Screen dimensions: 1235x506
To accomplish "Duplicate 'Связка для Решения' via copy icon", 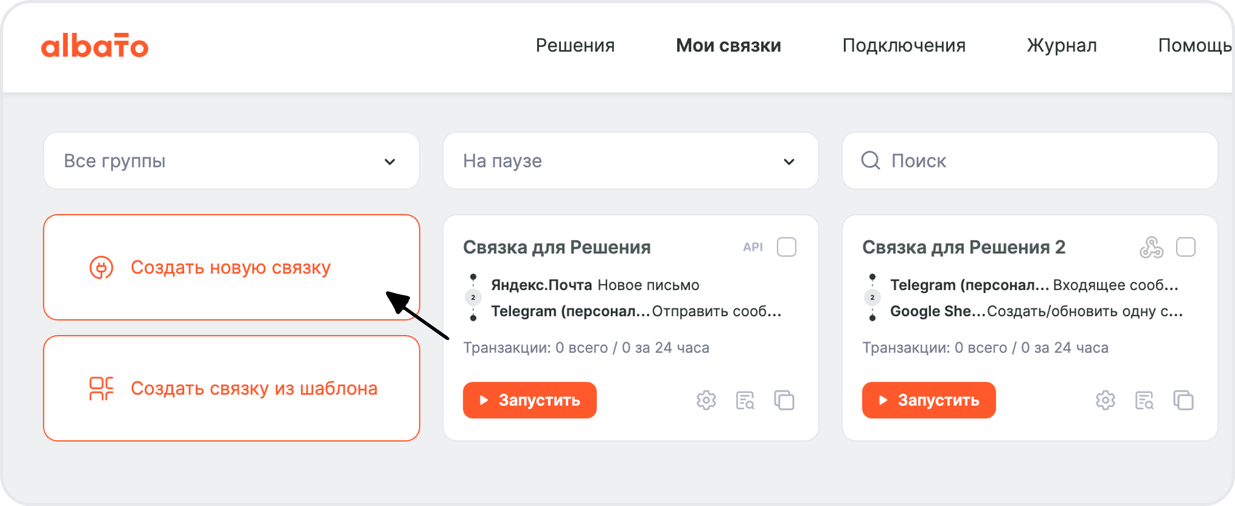I will click(784, 400).
